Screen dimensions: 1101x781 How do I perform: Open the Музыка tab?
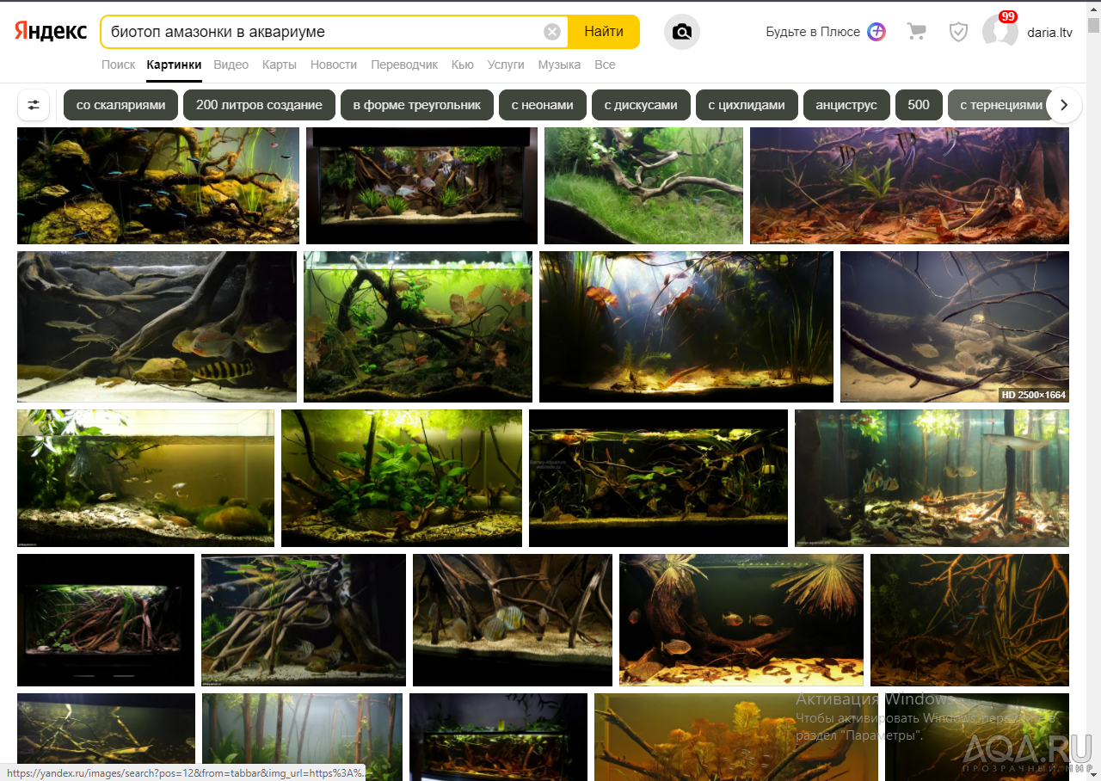559,65
